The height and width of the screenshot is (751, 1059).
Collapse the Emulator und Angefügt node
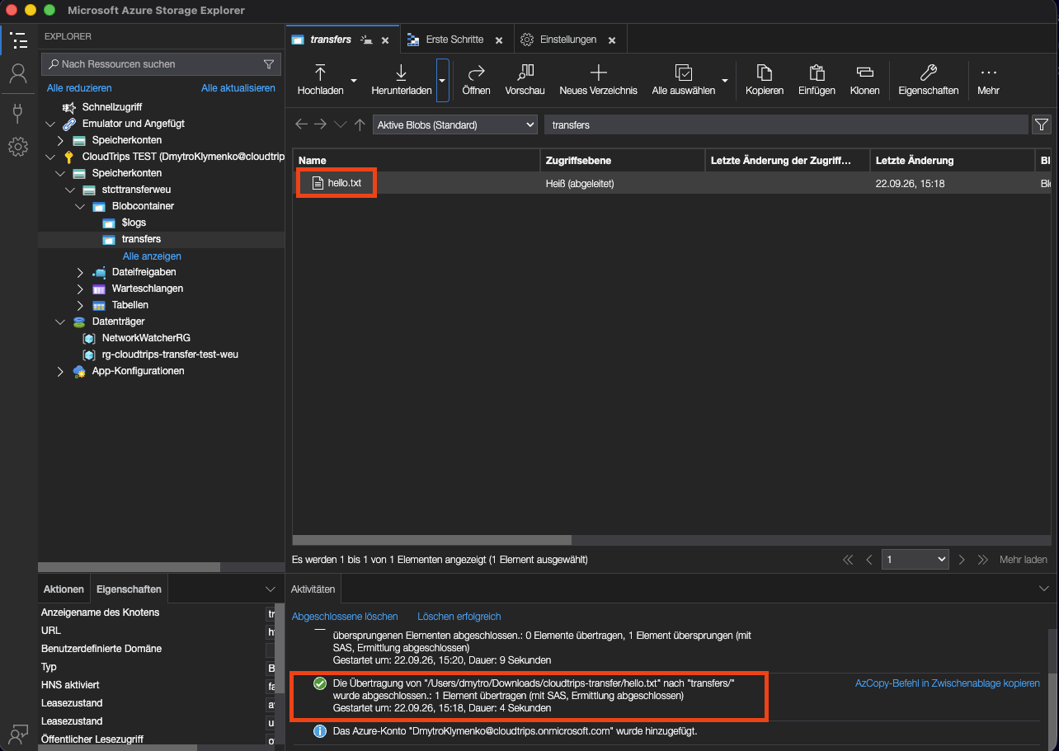coord(49,124)
